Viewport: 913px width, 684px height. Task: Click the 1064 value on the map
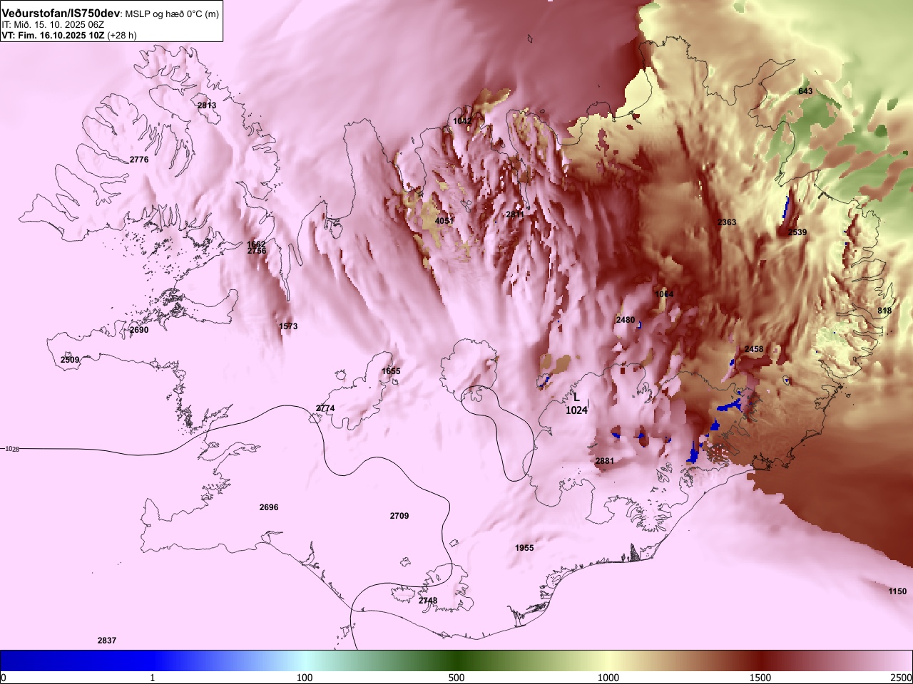point(664,294)
